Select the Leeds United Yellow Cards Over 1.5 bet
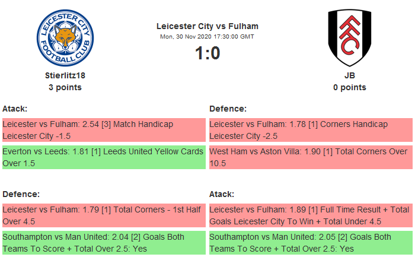Viewport: 415px width, 273px height. tap(104, 157)
